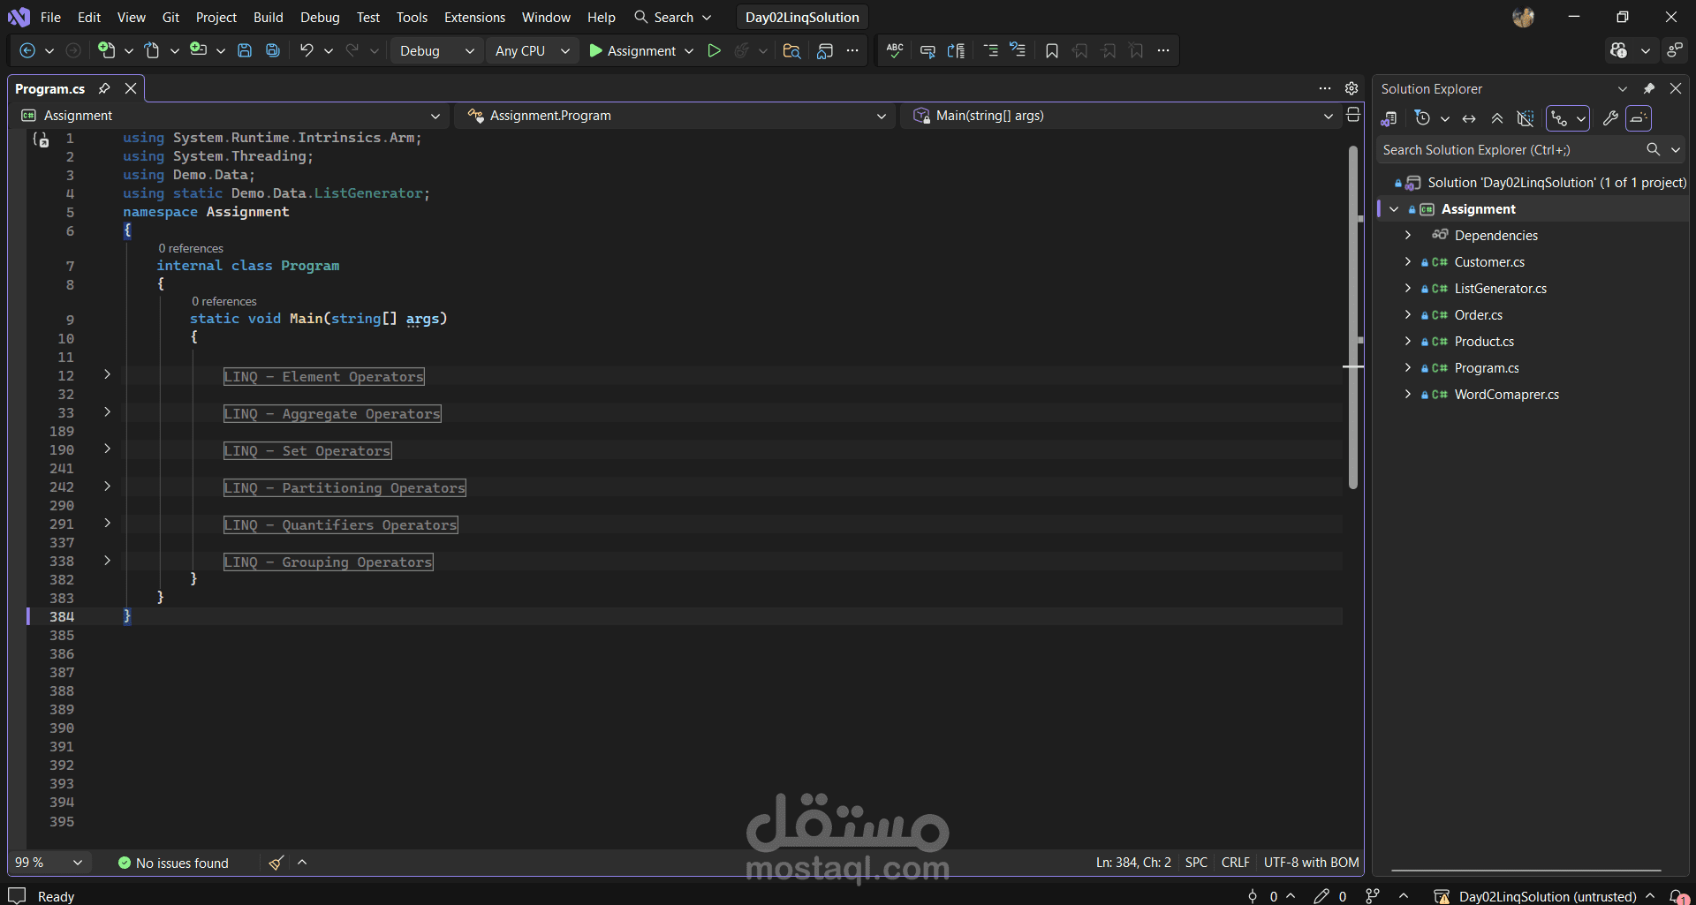1696x905 pixels.
Task: Click the Save All toolbar icon
Action: click(x=273, y=51)
